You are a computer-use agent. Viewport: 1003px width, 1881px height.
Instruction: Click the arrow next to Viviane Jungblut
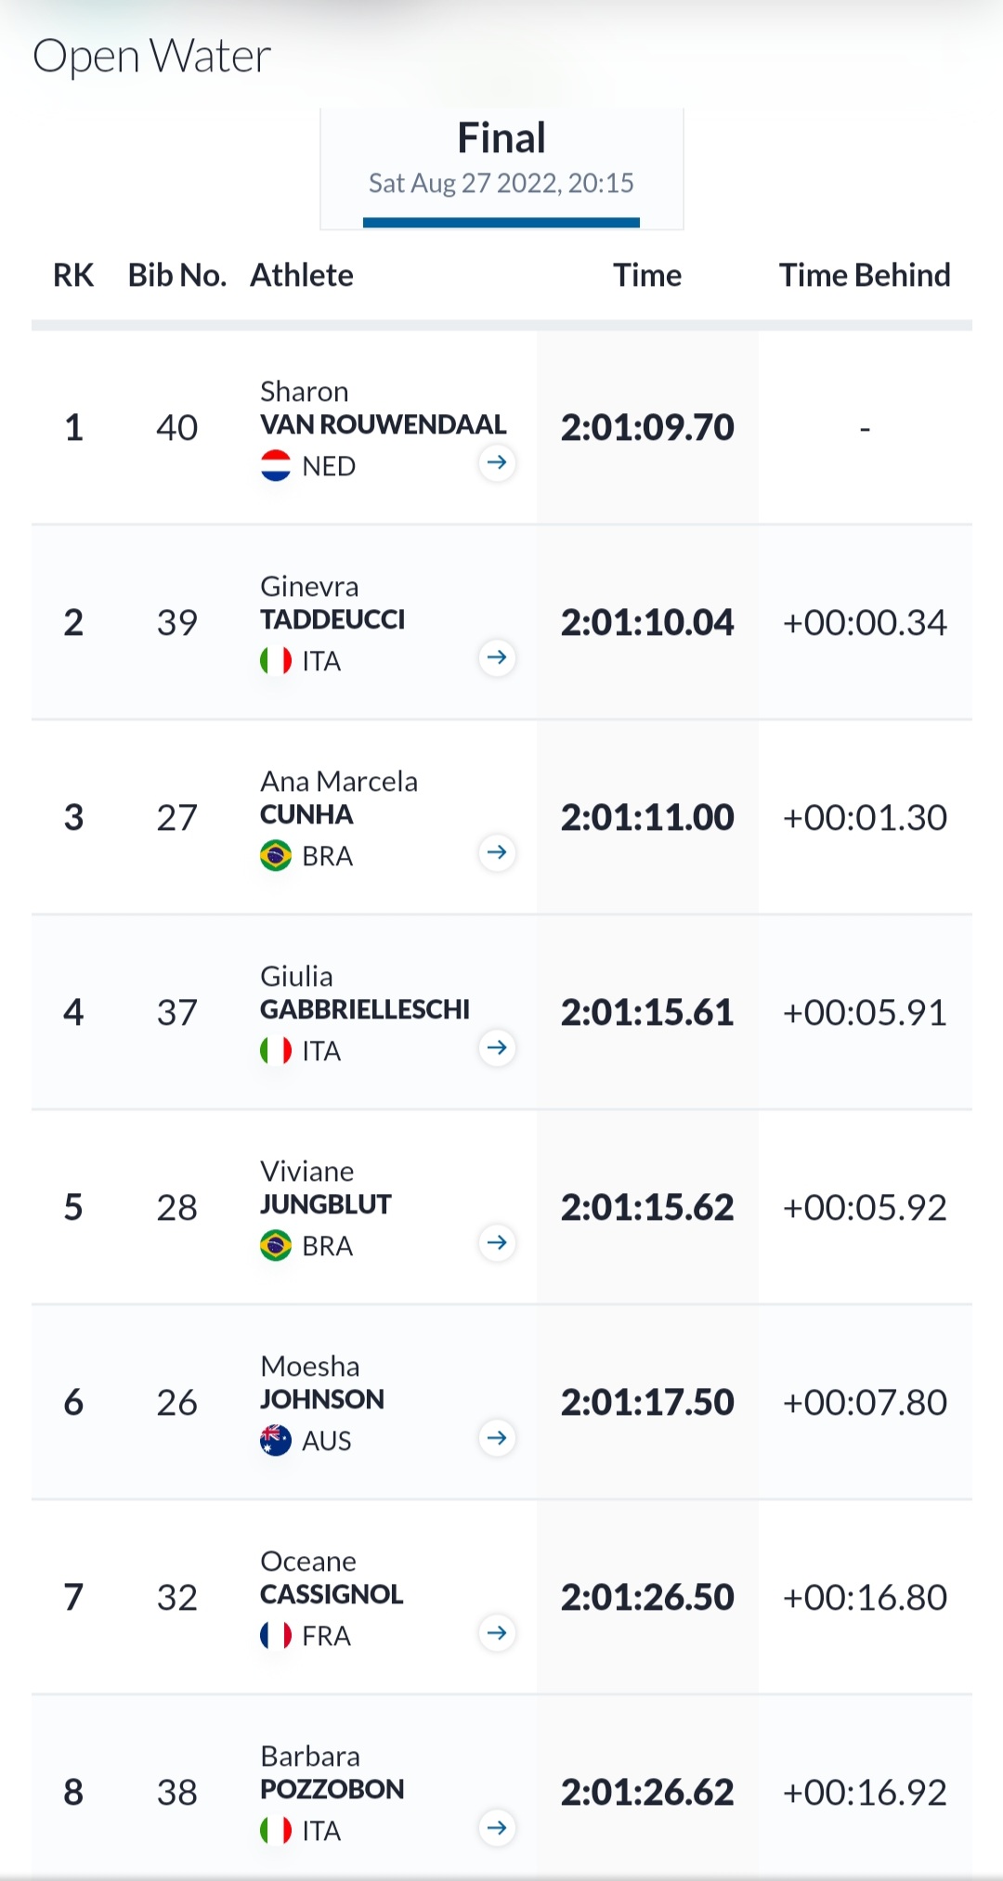(x=497, y=1242)
